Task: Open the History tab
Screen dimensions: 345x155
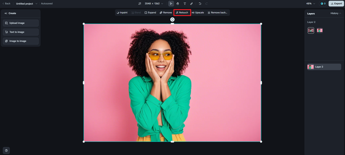Action: [x=336, y=13]
